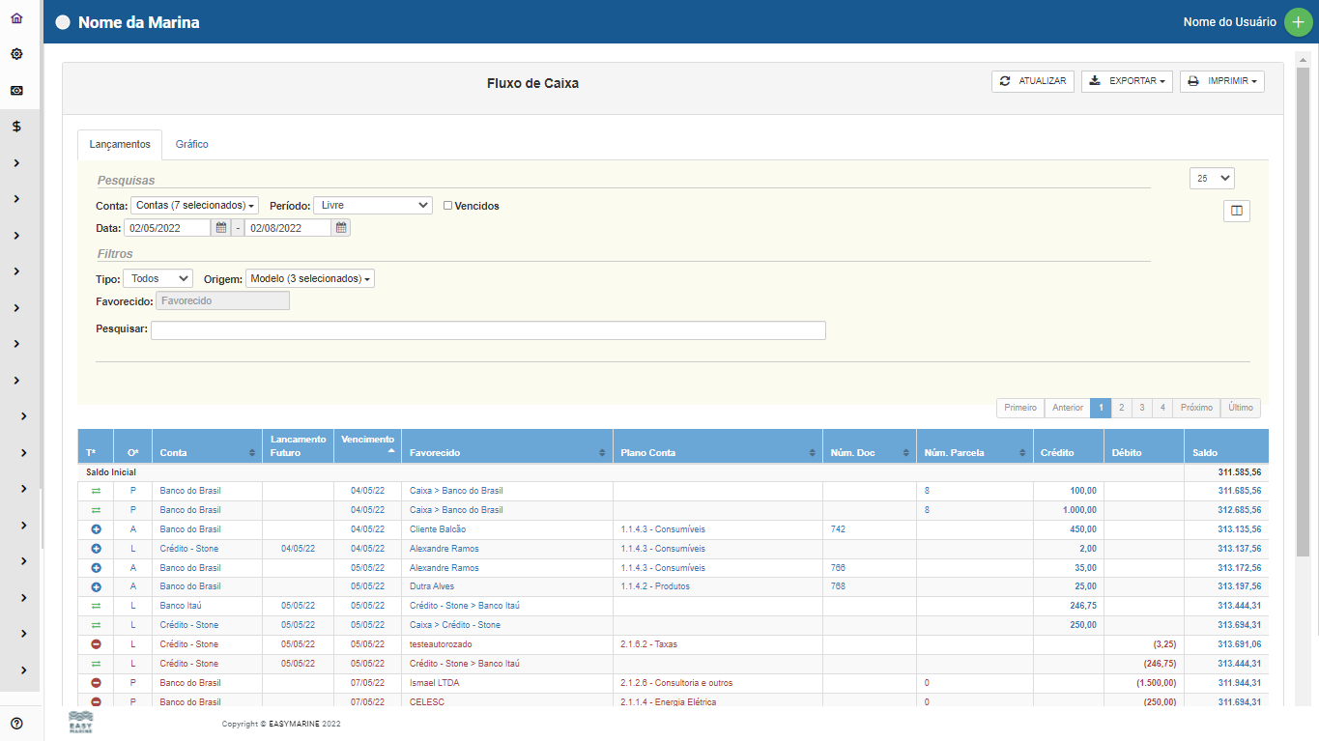Click the ATUALIZAR button
The height and width of the screenshot is (741, 1319).
pyautogui.click(x=1032, y=82)
